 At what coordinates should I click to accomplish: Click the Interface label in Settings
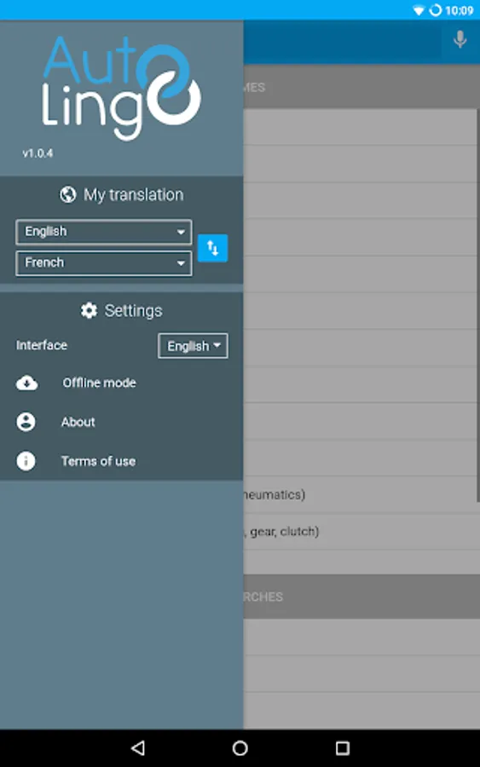(42, 345)
